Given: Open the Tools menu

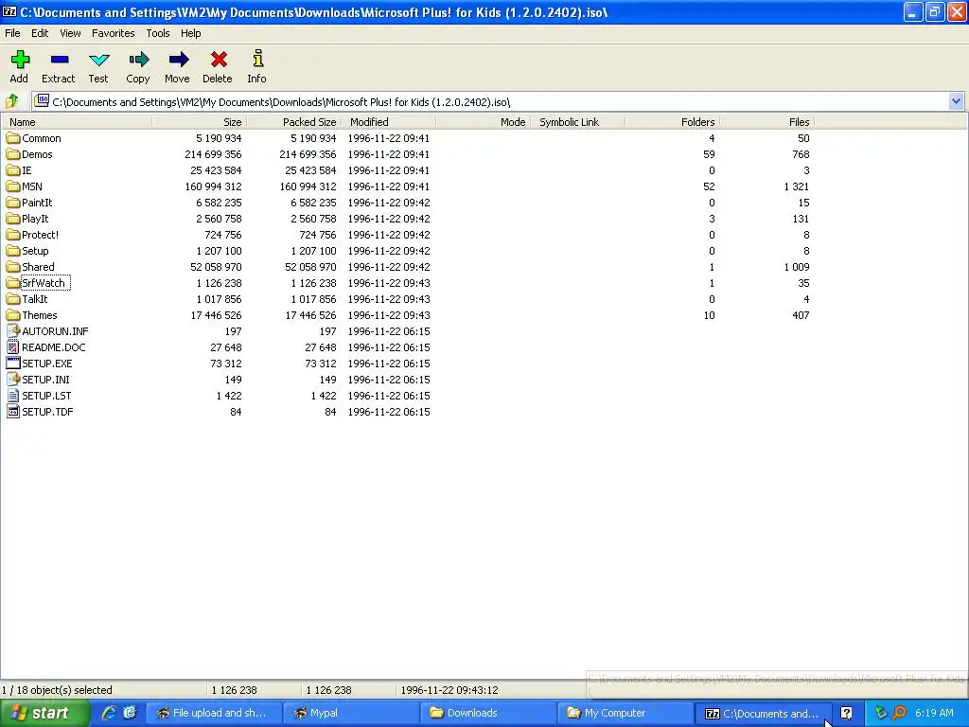Looking at the screenshot, I should coord(158,33).
